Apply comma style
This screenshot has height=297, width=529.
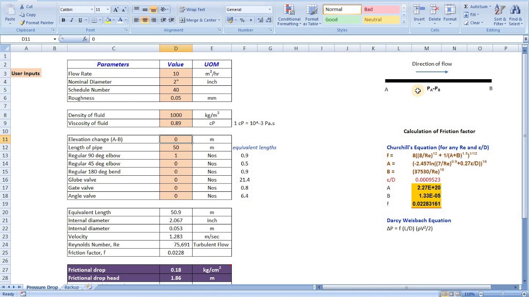(250, 20)
